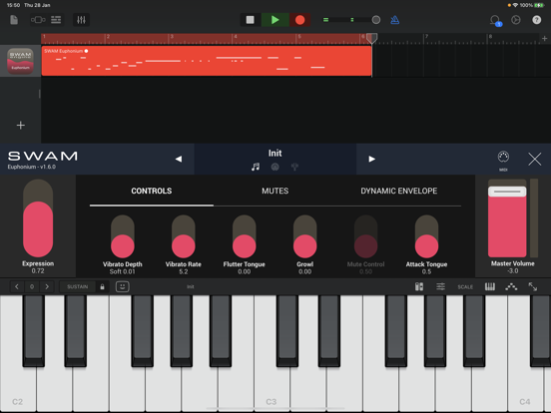Shift keyboard octave down with left chevron
This screenshot has width=551, height=413.
(x=17, y=287)
